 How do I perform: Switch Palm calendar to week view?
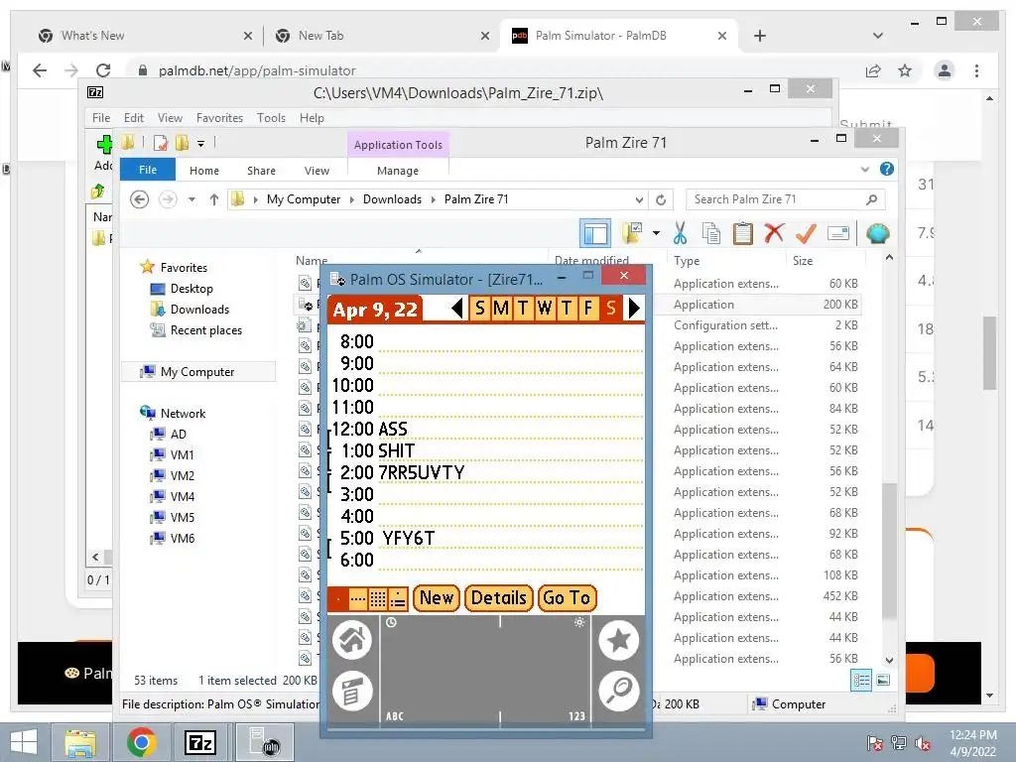357,598
